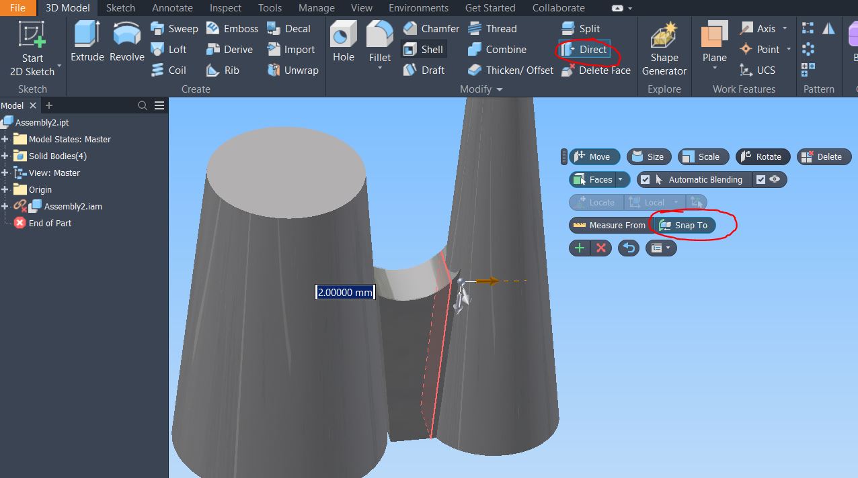Image resolution: width=858 pixels, height=478 pixels.
Task: Click the Hole tool icon
Action: [x=343, y=42]
